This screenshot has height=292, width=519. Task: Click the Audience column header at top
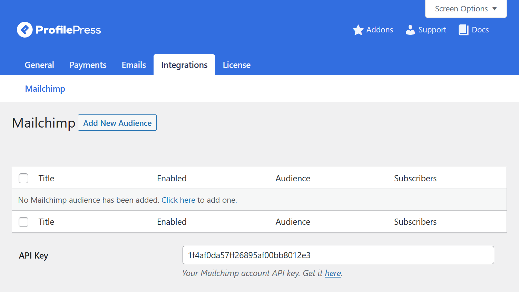coord(293,178)
